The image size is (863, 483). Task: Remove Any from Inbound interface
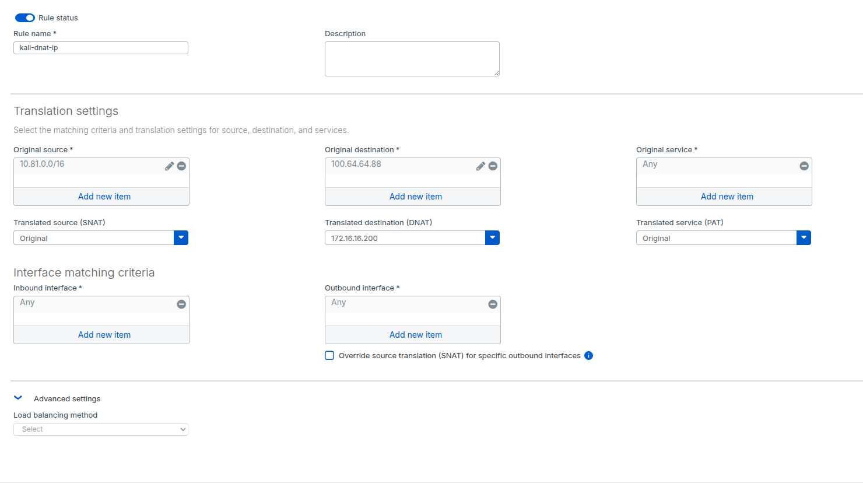(x=181, y=304)
